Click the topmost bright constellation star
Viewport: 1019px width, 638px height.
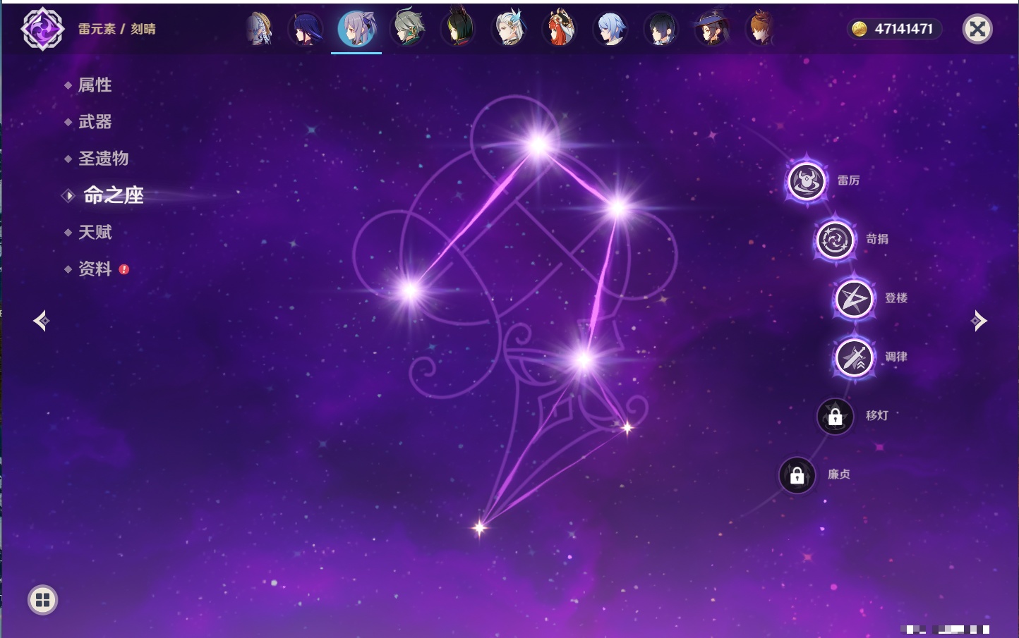[538, 146]
